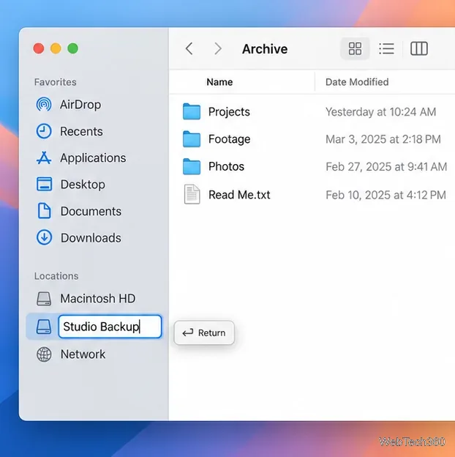The image size is (455, 457).
Task: Select the Footage folder icon
Action: 192,138
